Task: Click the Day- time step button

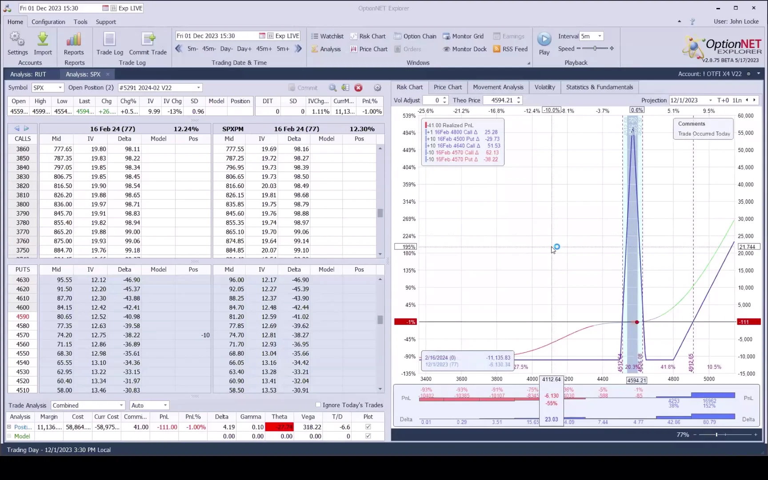Action: point(227,48)
